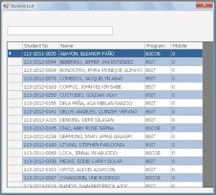Click BSIT program cell for CORPUZ

coord(158,86)
